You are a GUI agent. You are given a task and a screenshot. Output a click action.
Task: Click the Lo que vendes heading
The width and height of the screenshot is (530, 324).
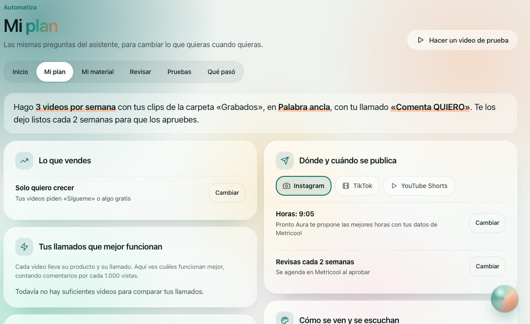pyautogui.click(x=65, y=161)
